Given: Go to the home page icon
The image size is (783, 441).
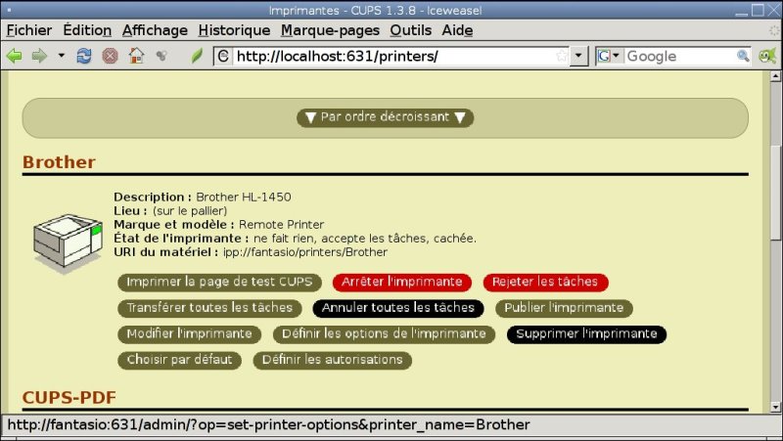Looking at the screenshot, I should click(x=136, y=56).
